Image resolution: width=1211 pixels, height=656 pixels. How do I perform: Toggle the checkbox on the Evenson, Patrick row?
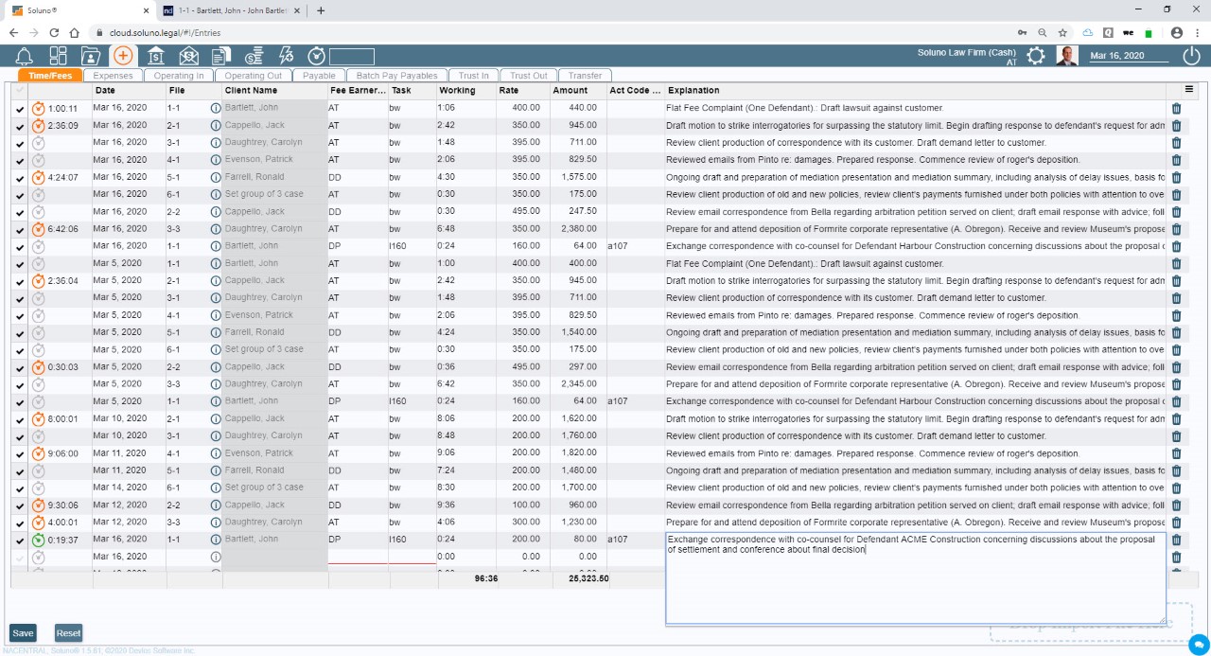[21, 159]
